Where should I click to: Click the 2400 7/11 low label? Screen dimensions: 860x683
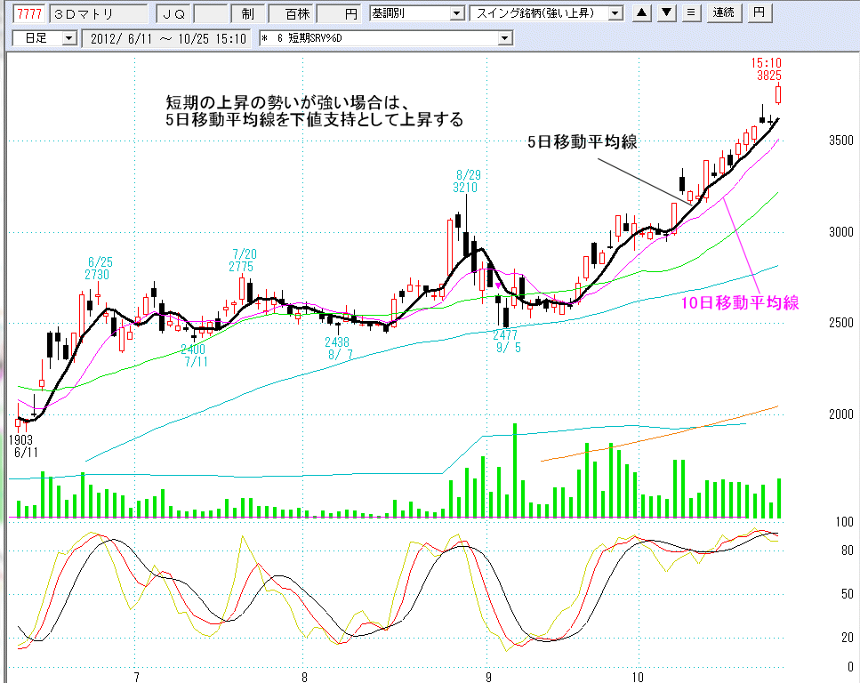194,356
